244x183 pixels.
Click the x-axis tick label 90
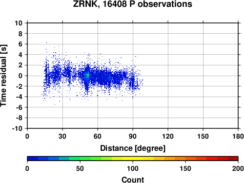(x=133, y=136)
